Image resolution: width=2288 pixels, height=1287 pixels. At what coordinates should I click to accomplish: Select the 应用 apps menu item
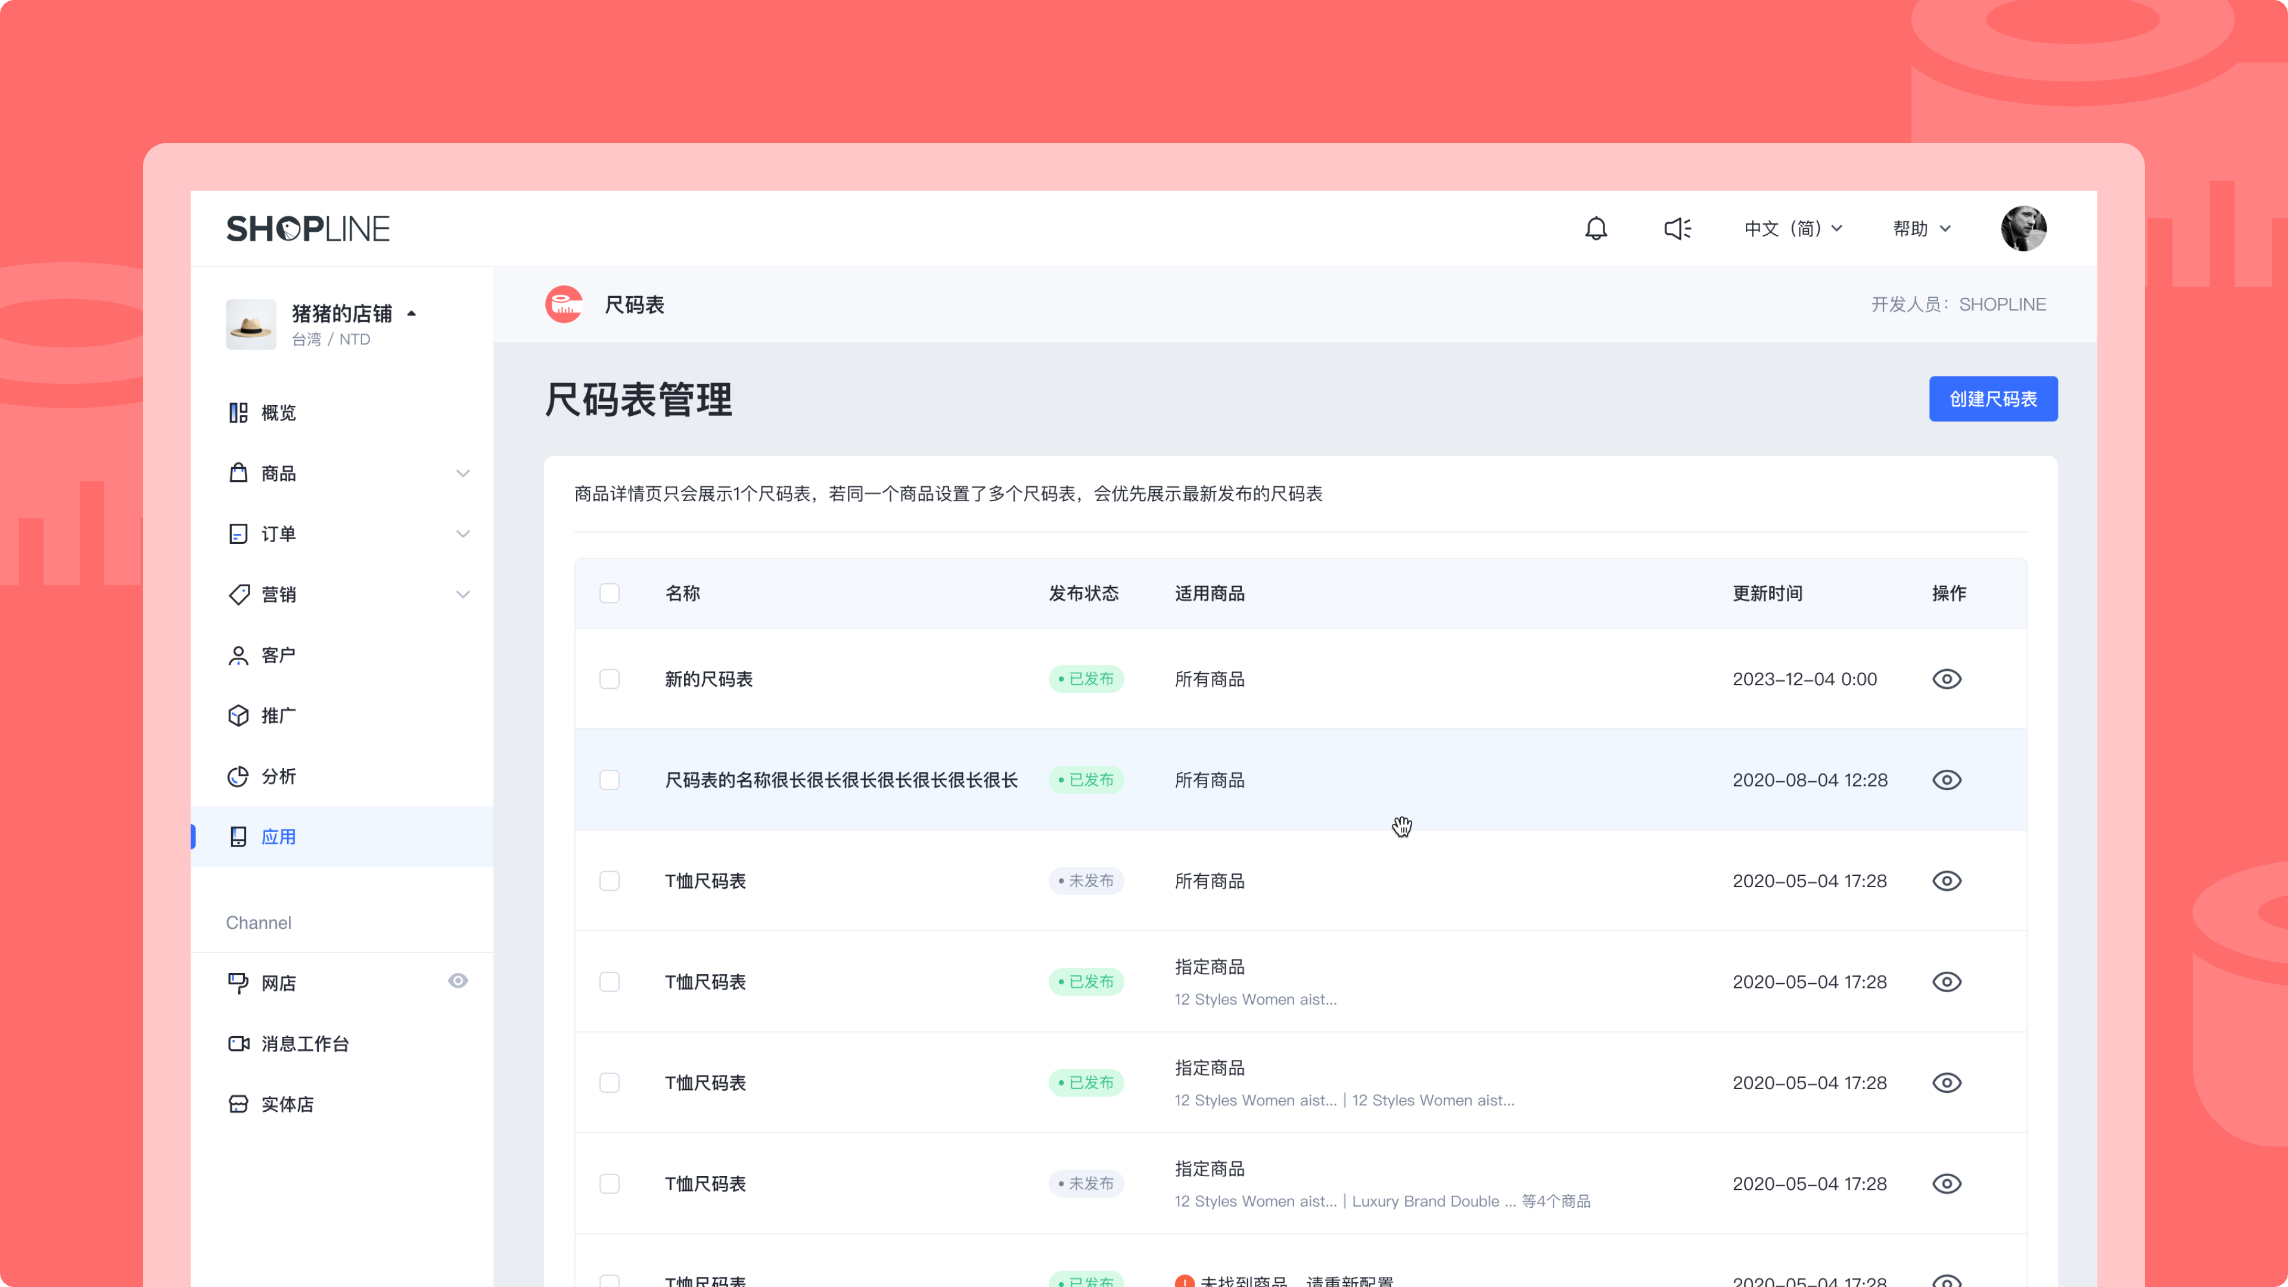click(278, 837)
